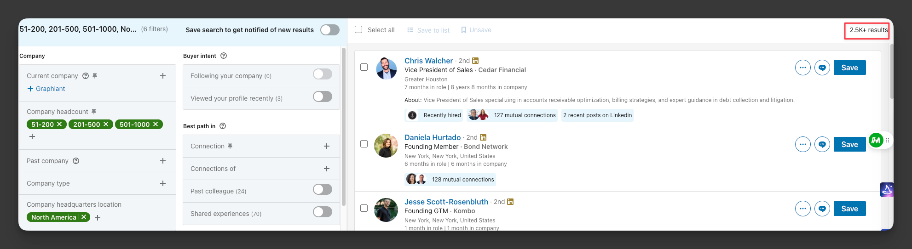This screenshot has height=249, width=912.
Task: Click Daniela Hurtado's profile photo
Action: pyautogui.click(x=386, y=146)
